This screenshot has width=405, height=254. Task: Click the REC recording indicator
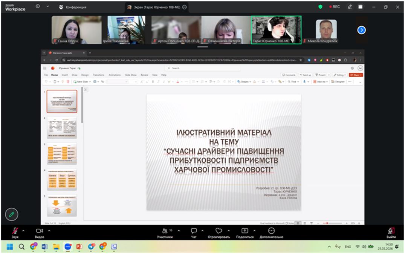click(x=334, y=7)
